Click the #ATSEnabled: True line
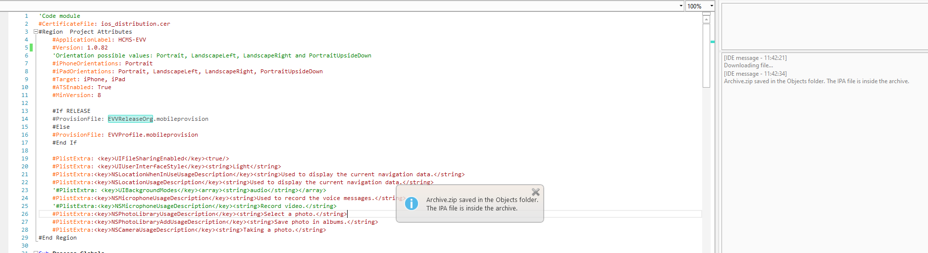This screenshot has width=928, height=253. pos(82,87)
